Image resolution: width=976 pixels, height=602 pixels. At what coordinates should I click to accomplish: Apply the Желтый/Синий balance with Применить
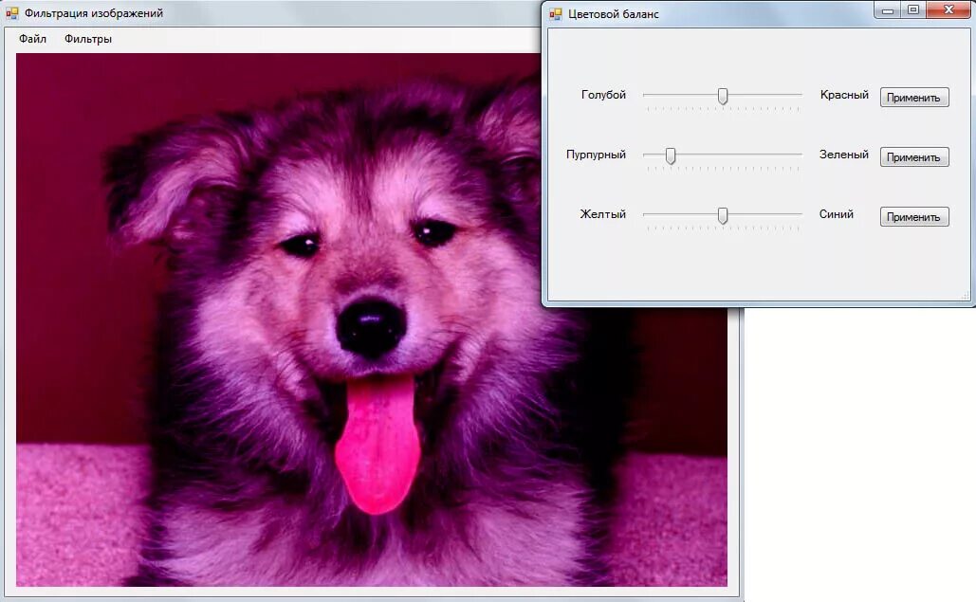[x=913, y=216]
